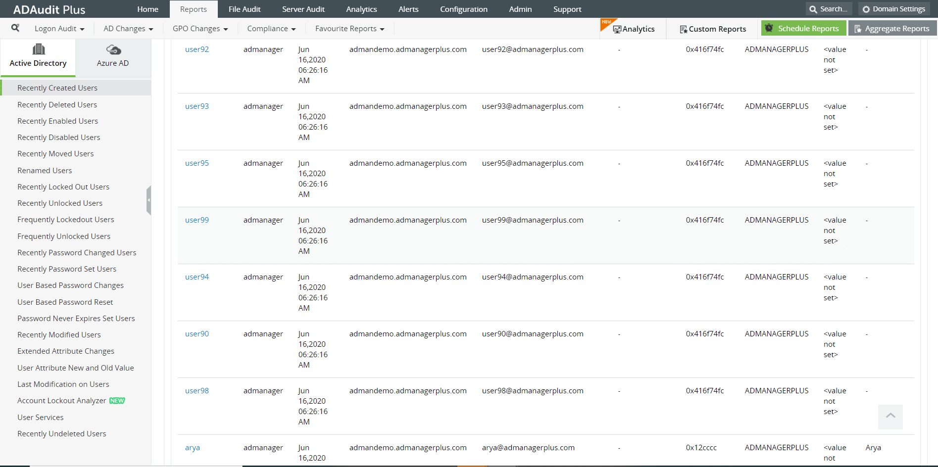Switch to the Admin menu

pos(520,9)
